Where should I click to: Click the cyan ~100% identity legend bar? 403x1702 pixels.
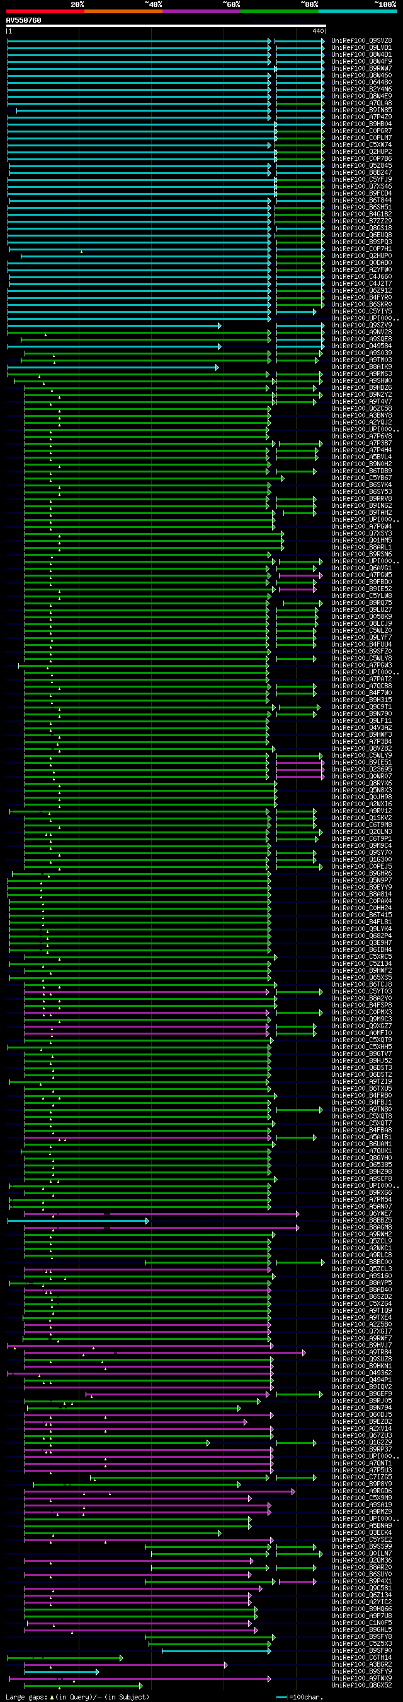(x=358, y=11)
